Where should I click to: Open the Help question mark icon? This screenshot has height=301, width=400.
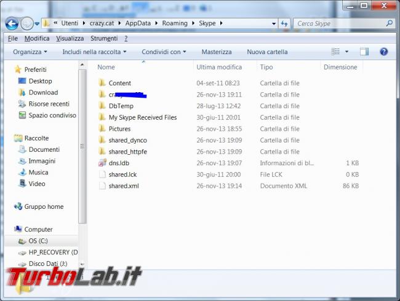(383, 52)
